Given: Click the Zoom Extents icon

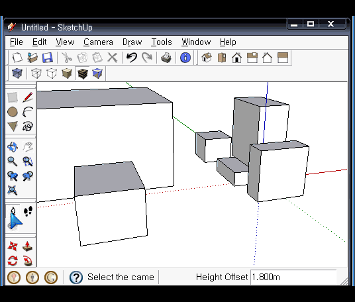Looking at the screenshot, I should (12, 190).
